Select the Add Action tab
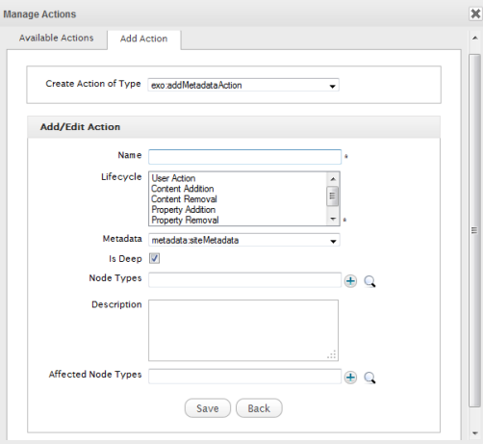 click(144, 39)
